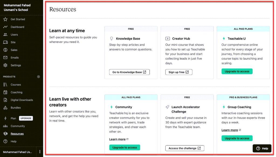Click the Emails envelope icon

5,57
